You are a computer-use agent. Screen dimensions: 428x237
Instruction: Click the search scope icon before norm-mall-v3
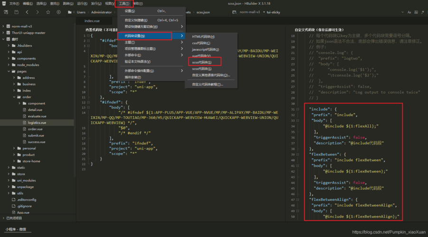click(234, 12)
